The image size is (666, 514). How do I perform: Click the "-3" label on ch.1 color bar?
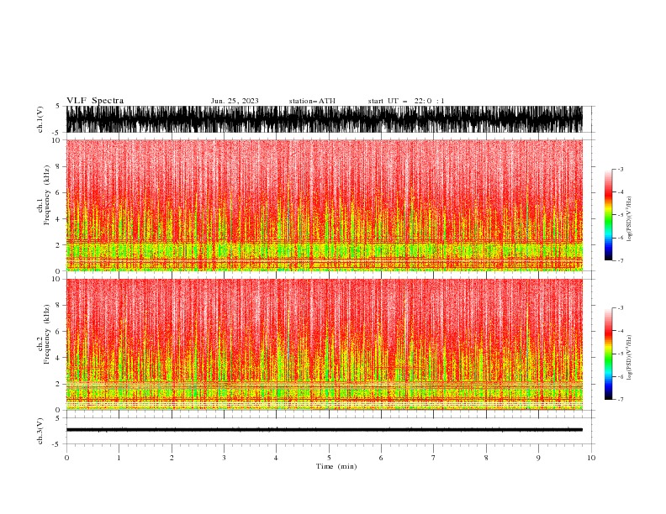coord(621,169)
